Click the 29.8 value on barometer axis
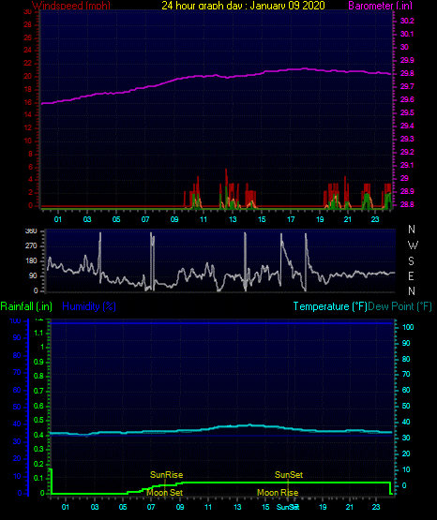437x520 pixels. 407,73
